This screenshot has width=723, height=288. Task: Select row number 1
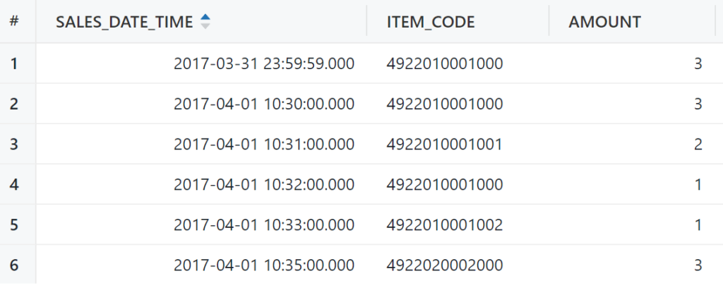14,64
